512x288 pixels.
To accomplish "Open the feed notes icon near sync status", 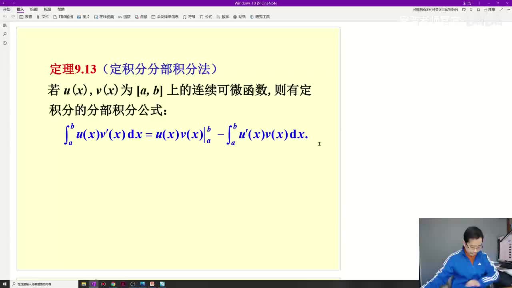I will [464, 10].
